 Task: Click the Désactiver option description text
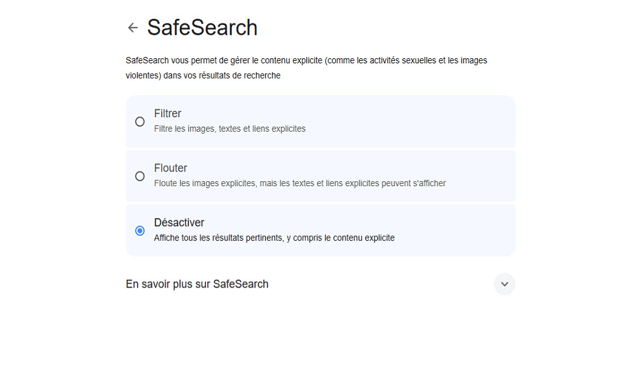[274, 237]
